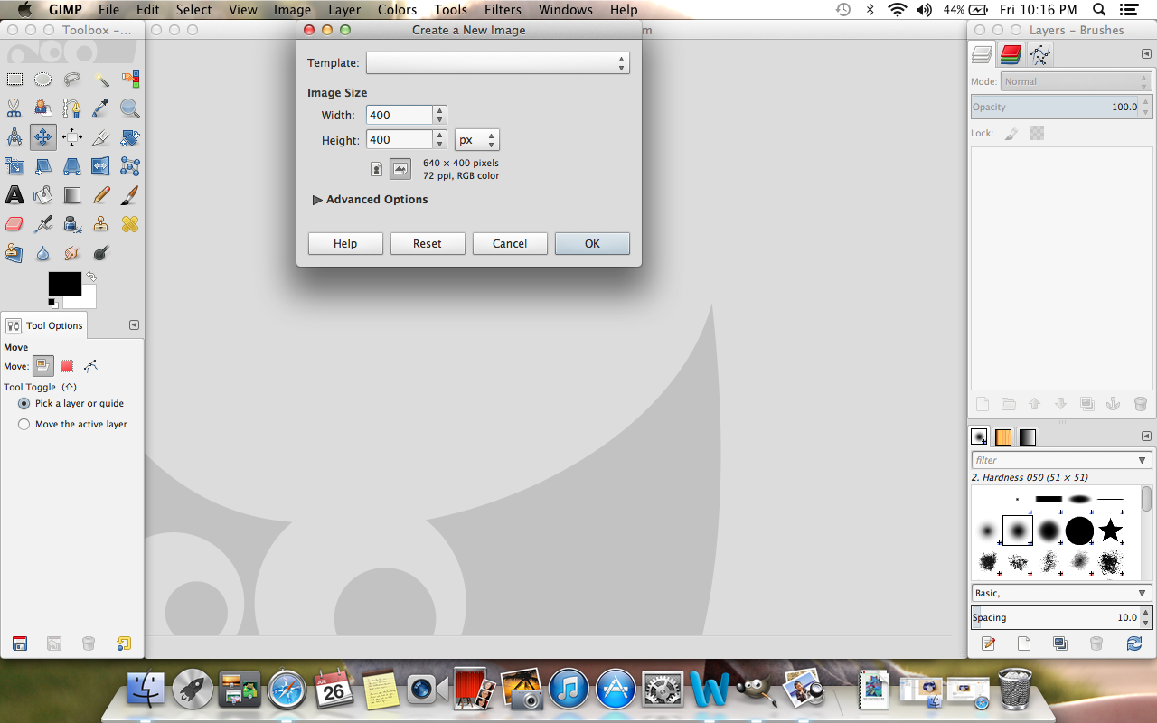1157x723 pixels.
Task: Set Move mode to selection
Action: coord(67,366)
